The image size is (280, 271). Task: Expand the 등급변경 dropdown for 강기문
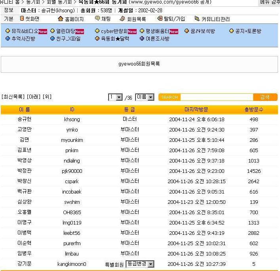pyautogui.click(x=150, y=264)
